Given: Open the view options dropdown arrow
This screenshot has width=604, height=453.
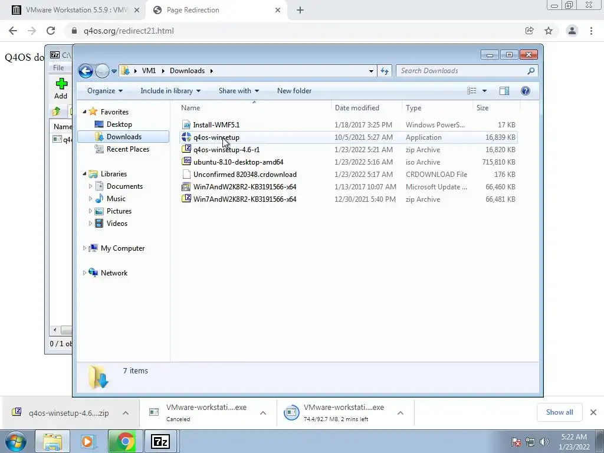Looking at the screenshot, I should tap(485, 91).
